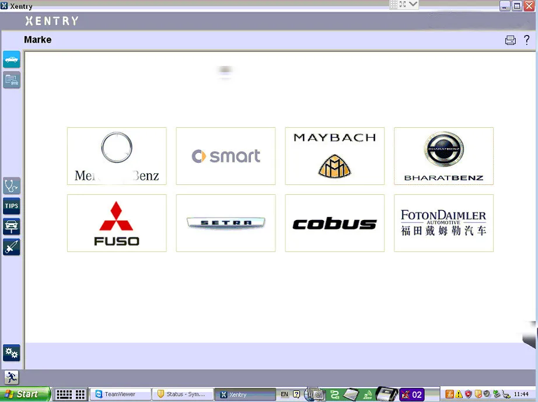Open on-screen keyboard icon in taskbar
The image size is (538, 402).
click(64, 394)
